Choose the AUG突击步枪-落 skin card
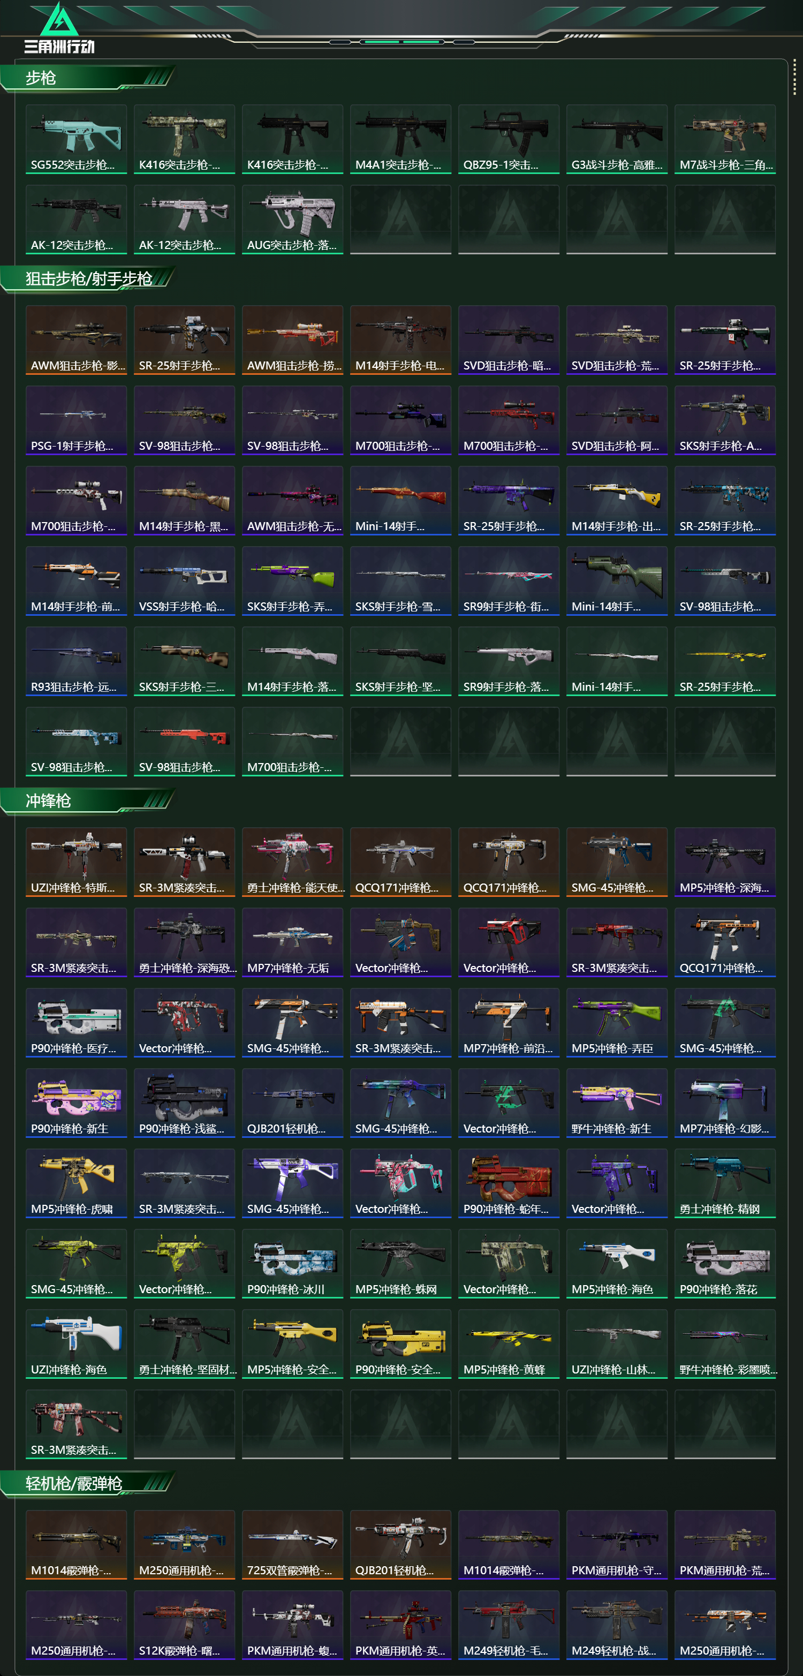This screenshot has width=803, height=1676. coord(293,219)
